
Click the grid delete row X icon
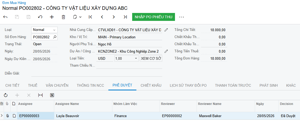(29, 95)
